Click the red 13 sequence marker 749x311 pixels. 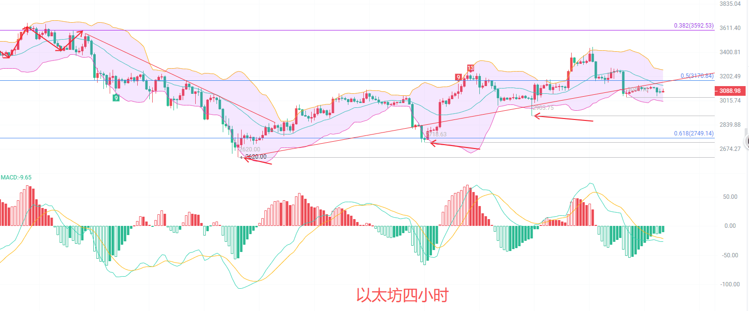[x=470, y=68]
